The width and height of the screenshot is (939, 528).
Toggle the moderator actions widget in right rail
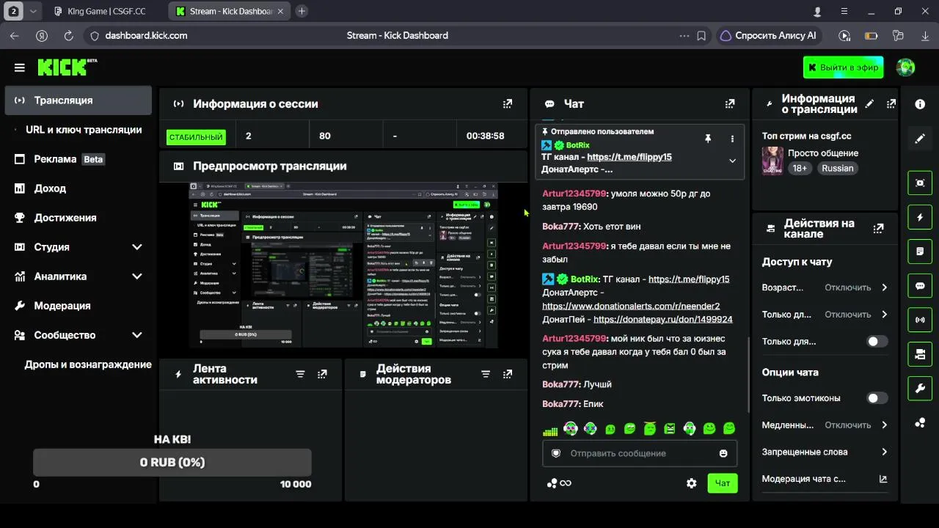point(920,252)
